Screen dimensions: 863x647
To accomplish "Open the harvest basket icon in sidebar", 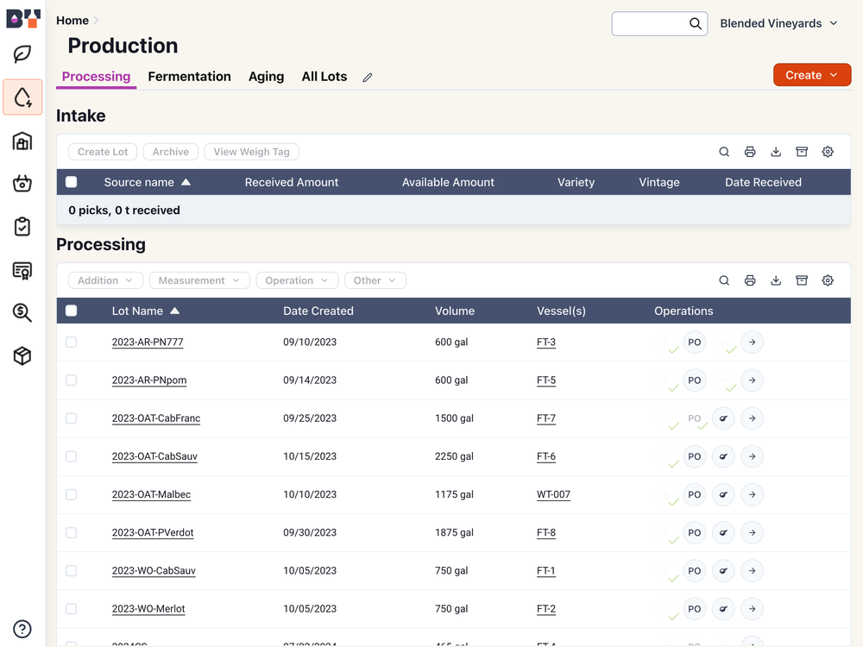I will tap(22, 184).
